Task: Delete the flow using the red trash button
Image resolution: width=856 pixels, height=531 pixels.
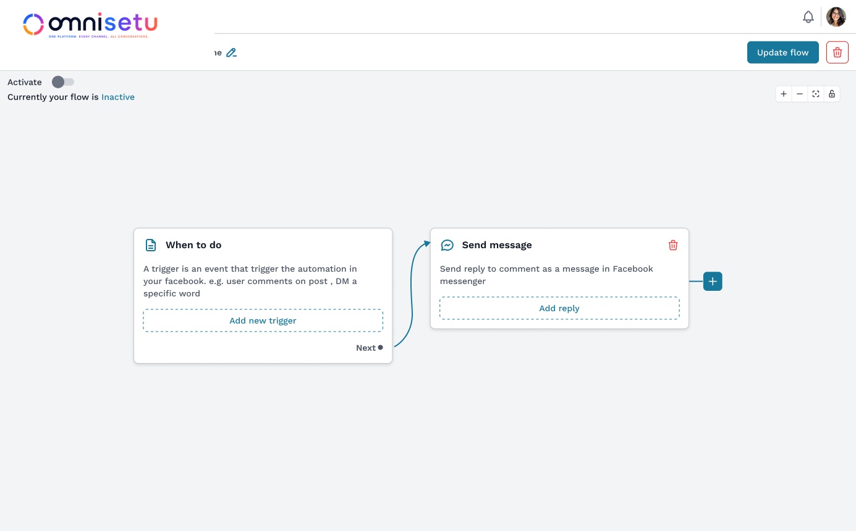Action: tap(837, 52)
